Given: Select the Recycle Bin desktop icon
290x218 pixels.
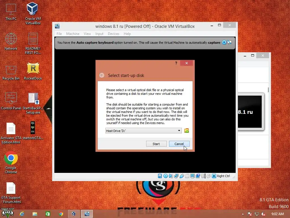Looking at the screenshot, I should tap(11, 72).
